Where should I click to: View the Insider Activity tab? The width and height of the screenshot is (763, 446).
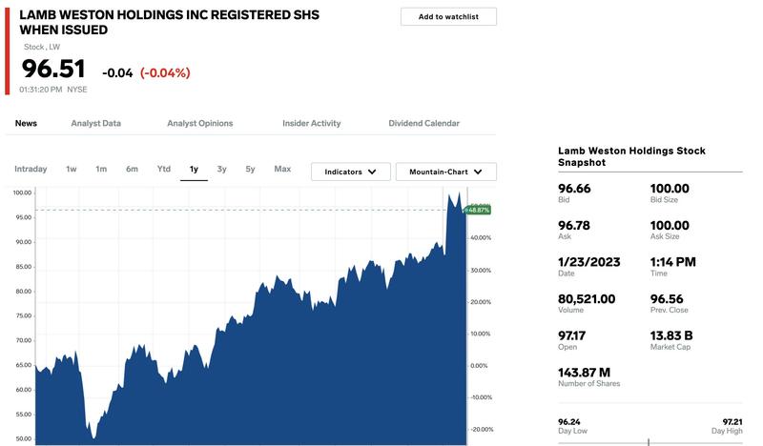312,123
